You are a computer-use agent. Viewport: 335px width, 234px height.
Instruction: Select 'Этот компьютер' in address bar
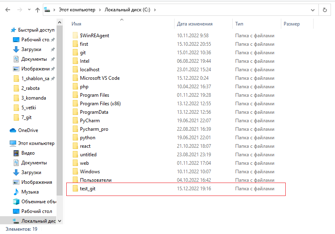pyautogui.click(x=77, y=10)
